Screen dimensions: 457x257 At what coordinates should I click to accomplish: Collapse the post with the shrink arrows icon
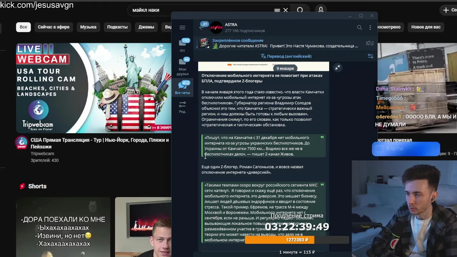(337, 67)
